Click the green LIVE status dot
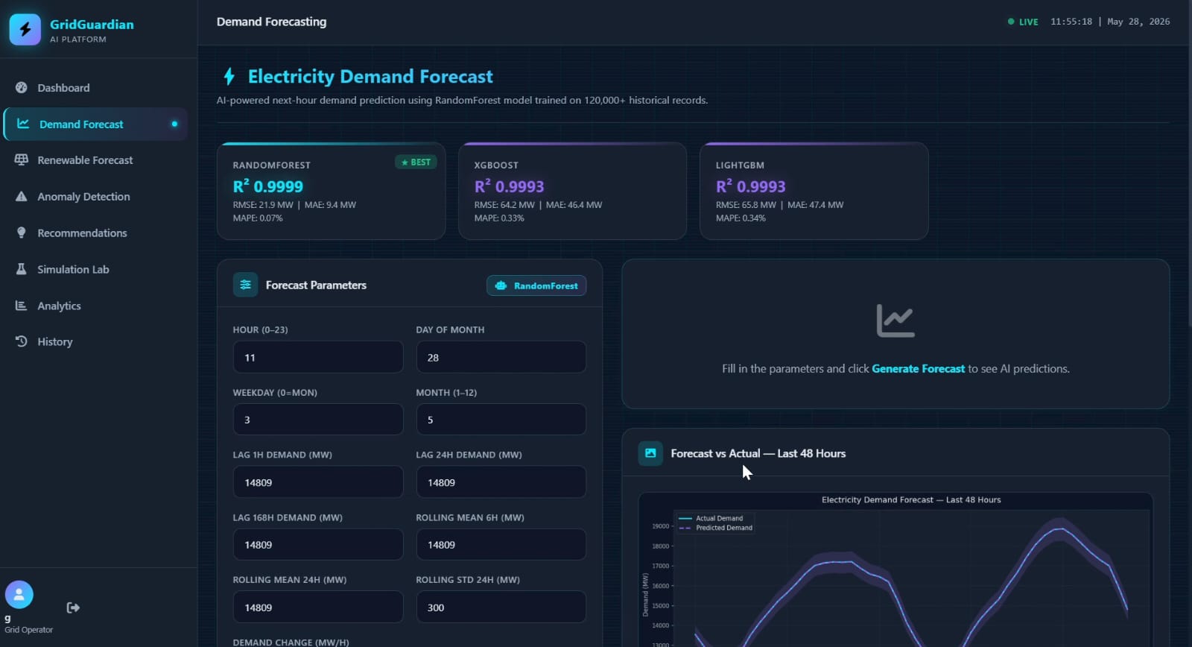Screen dimensions: 1192x647 (1011, 22)
